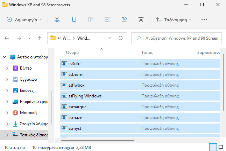Open the Δημιουργία dropdown menu
The image size is (226, 151).
click(x=24, y=19)
